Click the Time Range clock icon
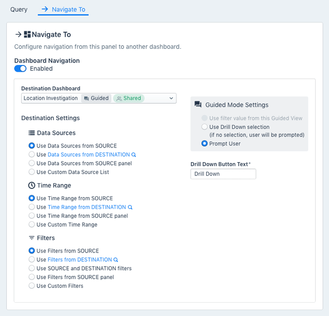The width and height of the screenshot is (329, 316). [32, 186]
